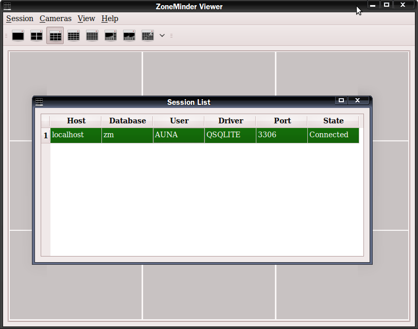418x329 pixels.
Task: Open the Cameras menu
Action: point(56,19)
